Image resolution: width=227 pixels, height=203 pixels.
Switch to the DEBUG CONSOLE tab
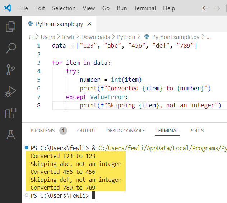point(125,131)
